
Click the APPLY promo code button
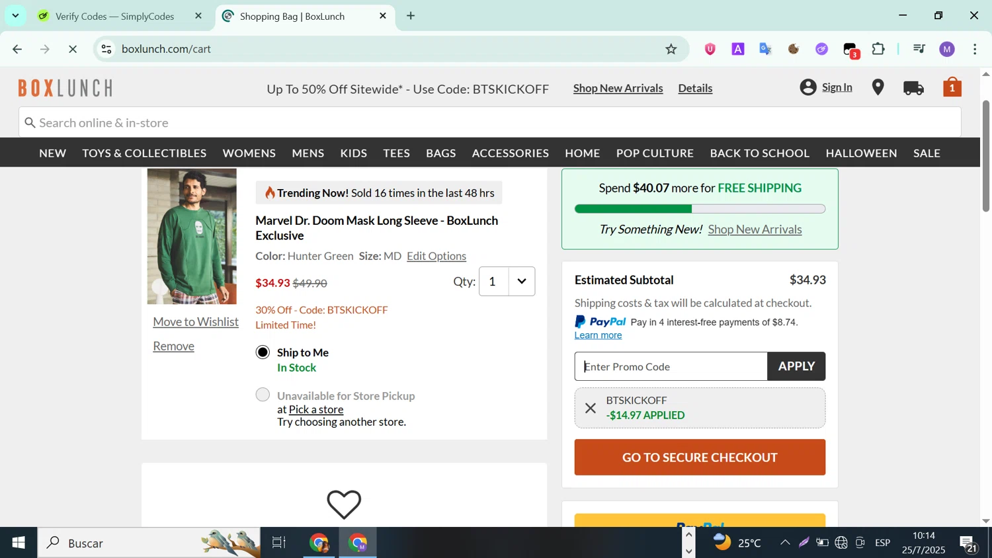796,366
